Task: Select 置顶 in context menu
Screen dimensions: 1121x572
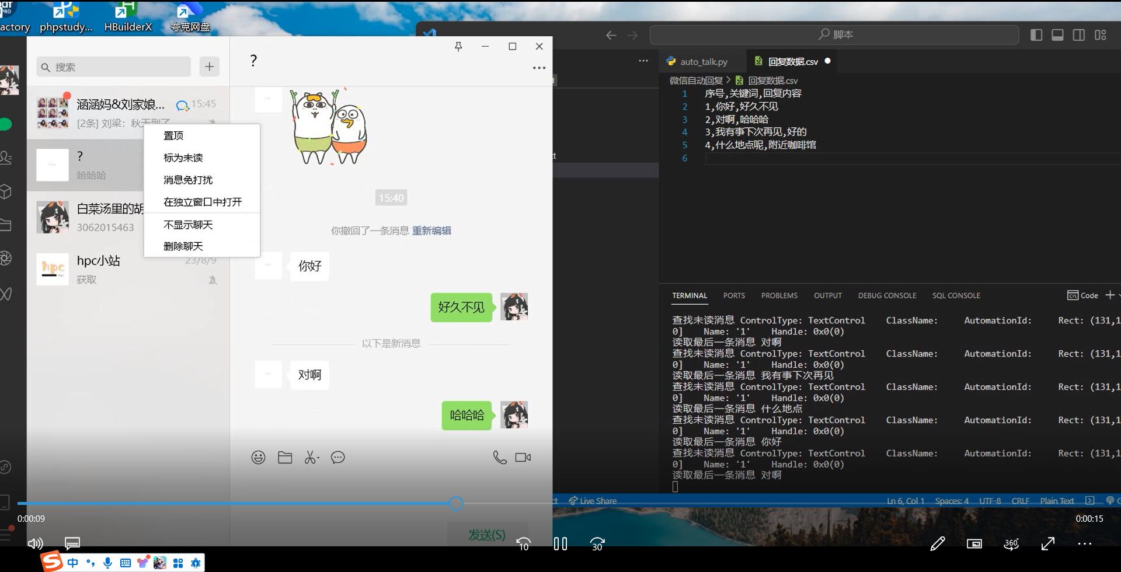Action: 202,135
